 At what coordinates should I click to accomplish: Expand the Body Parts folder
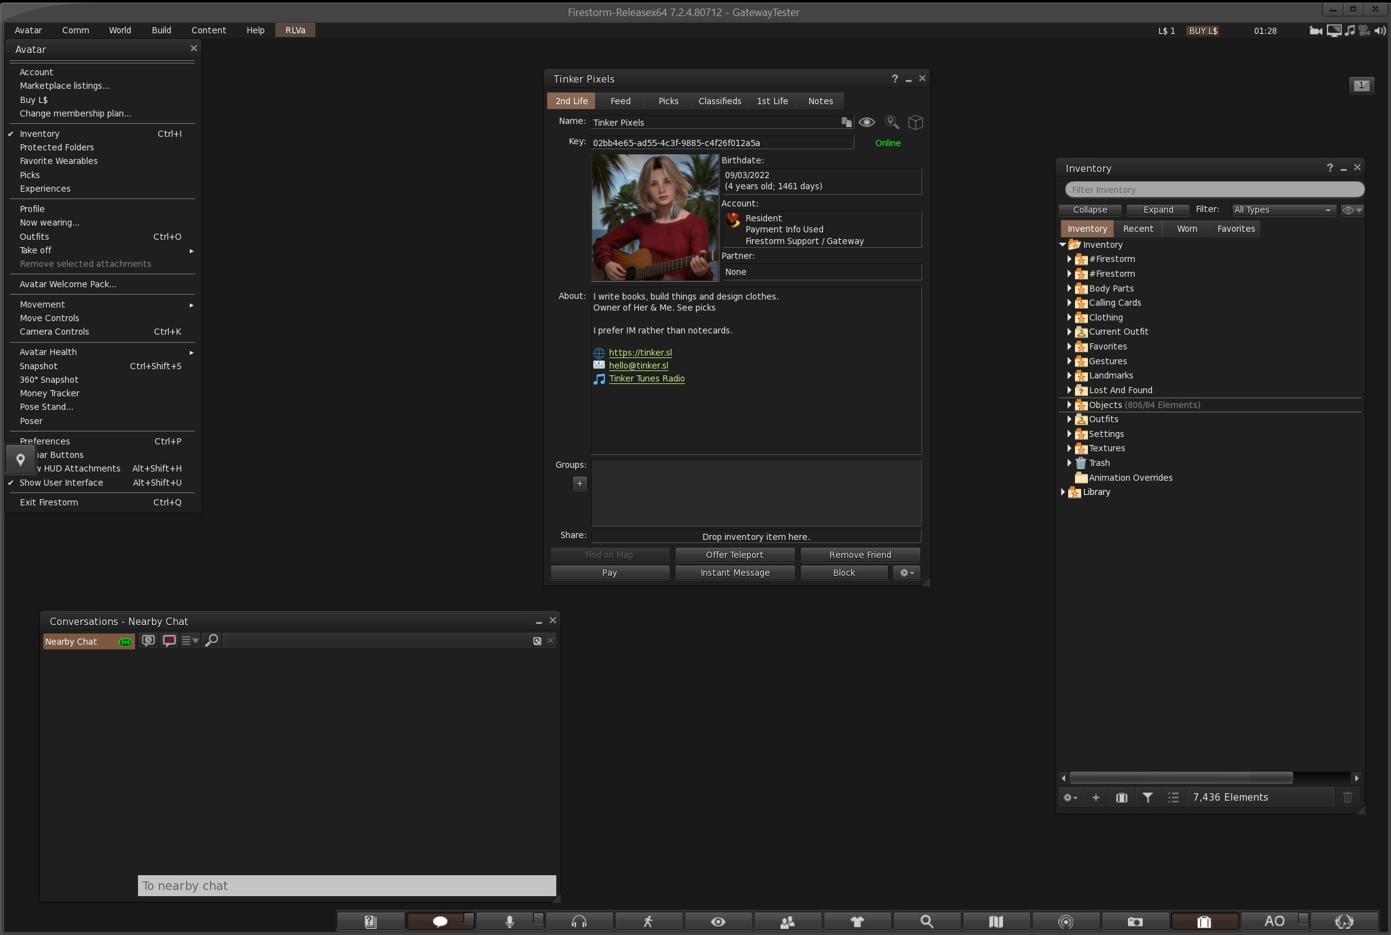coord(1069,288)
